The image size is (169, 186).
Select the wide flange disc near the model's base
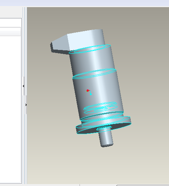103,125
